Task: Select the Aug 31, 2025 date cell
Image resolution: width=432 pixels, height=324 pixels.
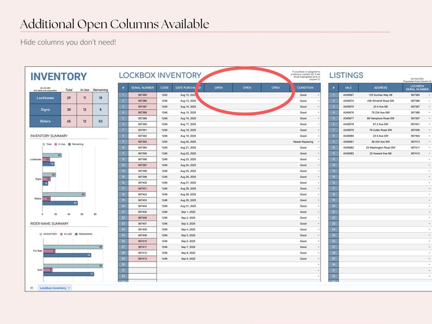Action: 188,206
